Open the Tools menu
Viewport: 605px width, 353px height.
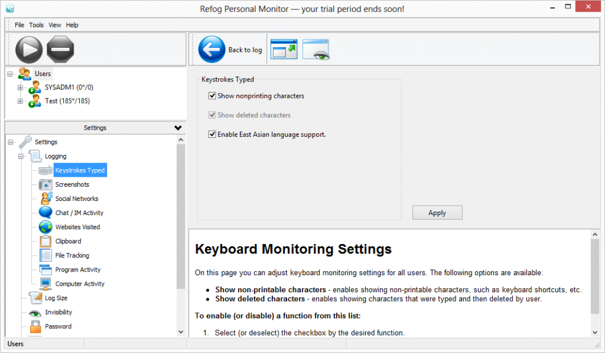point(37,25)
